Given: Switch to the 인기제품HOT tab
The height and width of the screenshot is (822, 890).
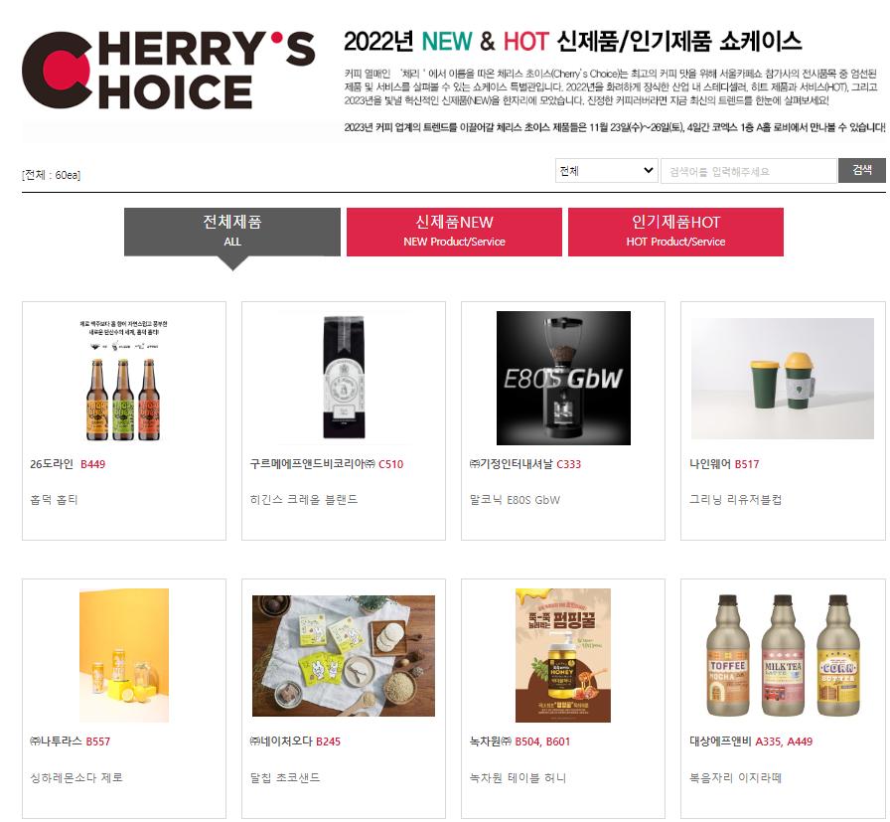Looking at the screenshot, I should click(x=675, y=232).
